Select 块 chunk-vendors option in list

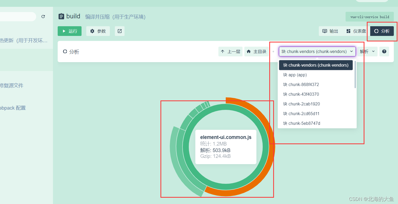coord(316,65)
